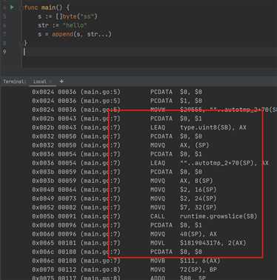277x280 pixels.
Task: Click LEAQ ""..autotmp_2+70(SP) line
Action: point(150,163)
